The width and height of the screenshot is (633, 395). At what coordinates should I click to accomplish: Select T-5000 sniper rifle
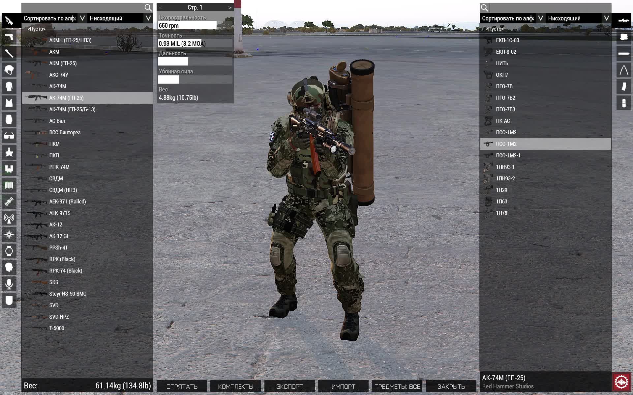tap(87, 328)
